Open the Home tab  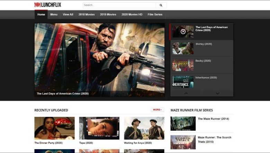[x=41, y=15]
